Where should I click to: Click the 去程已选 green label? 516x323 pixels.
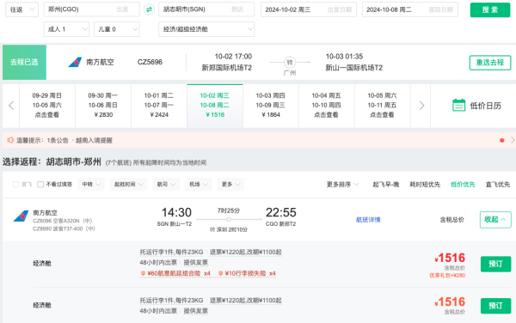click(24, 62)
